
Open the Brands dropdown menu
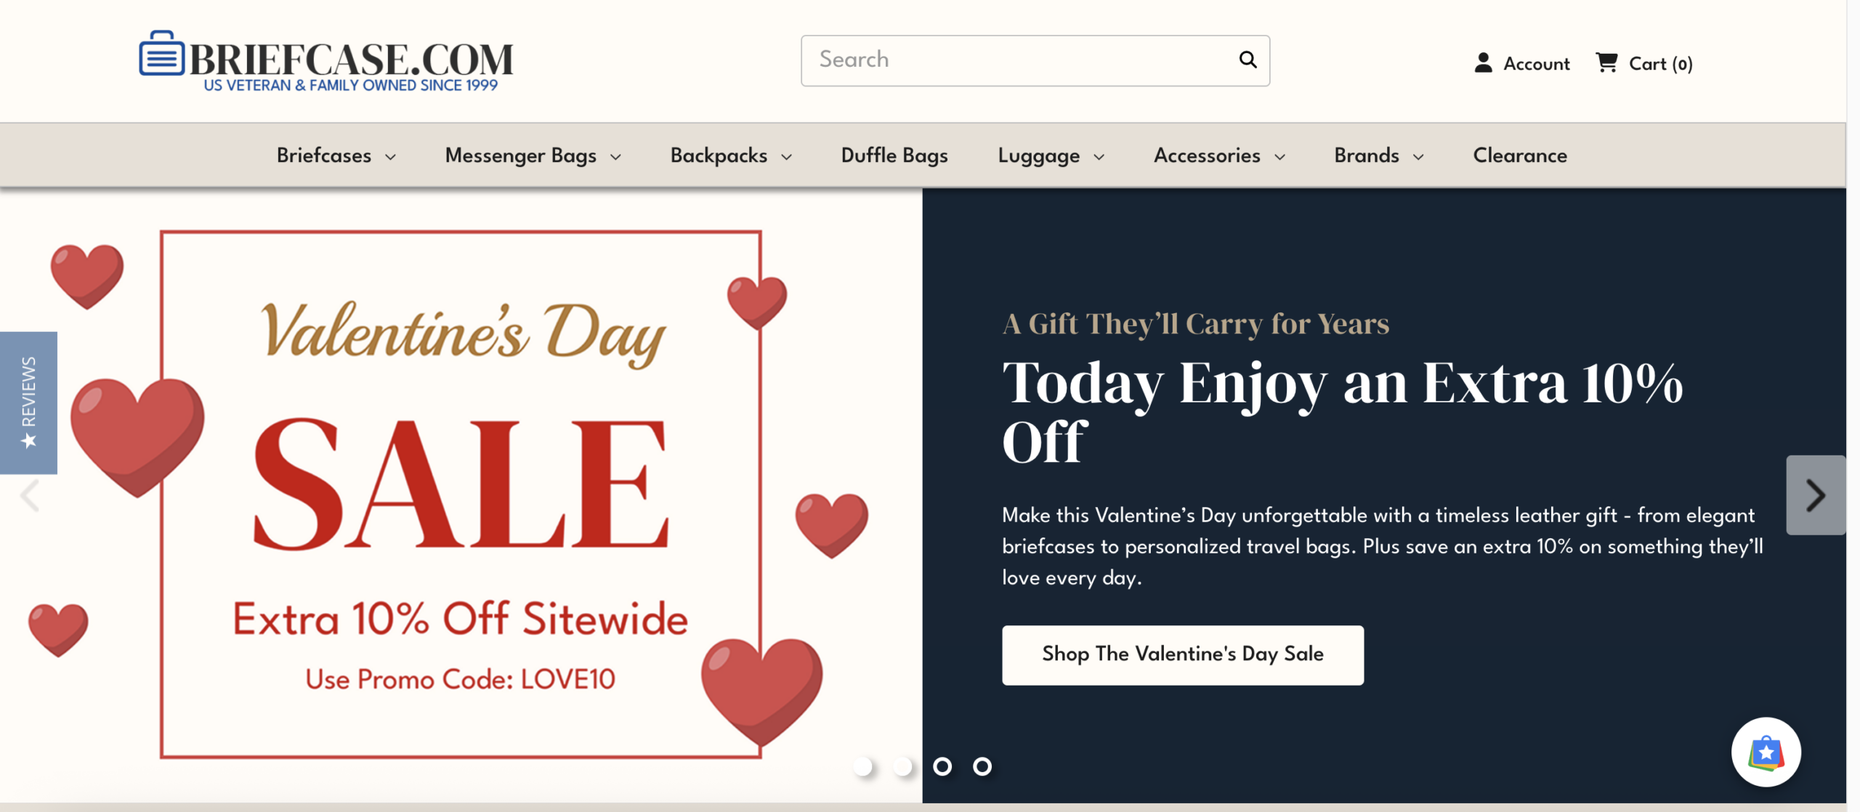1376,155
